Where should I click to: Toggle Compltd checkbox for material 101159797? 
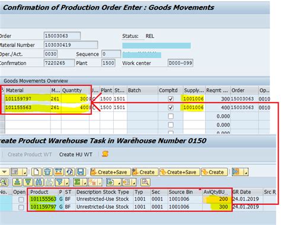[171, 99]
